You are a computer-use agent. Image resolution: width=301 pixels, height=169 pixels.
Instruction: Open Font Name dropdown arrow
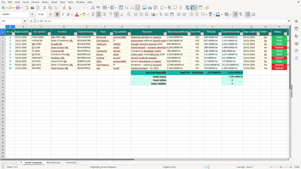point(32,15)
